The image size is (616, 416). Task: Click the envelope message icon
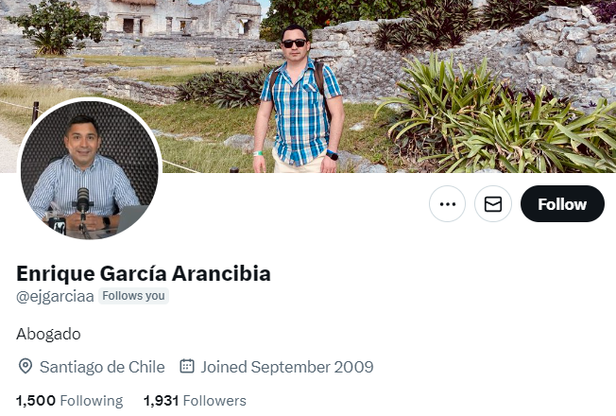tap(492, 203)
